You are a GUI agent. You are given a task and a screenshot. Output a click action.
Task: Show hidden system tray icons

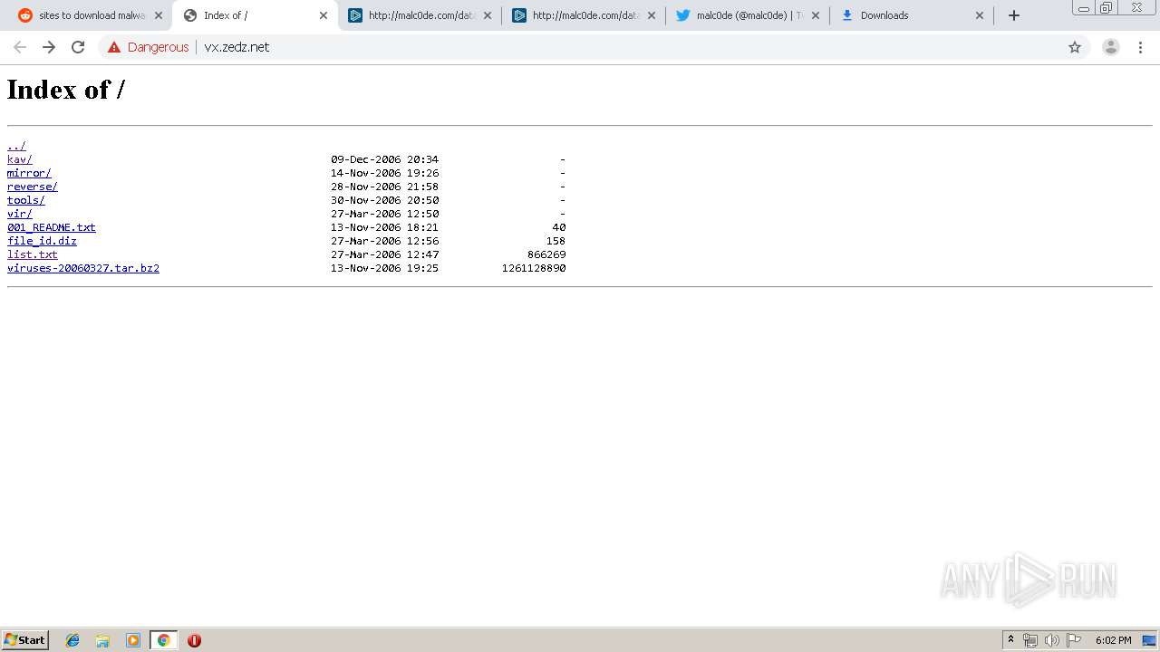click(x=1010, y=640)
